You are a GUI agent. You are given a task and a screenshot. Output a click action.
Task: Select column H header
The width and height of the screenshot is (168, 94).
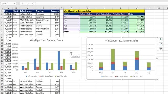(88, 8)
